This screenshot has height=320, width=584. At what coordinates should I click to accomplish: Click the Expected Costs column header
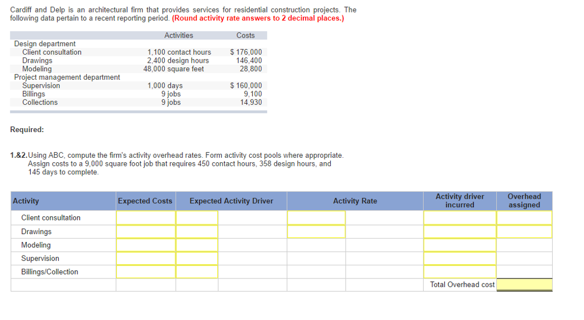(145, 201)
